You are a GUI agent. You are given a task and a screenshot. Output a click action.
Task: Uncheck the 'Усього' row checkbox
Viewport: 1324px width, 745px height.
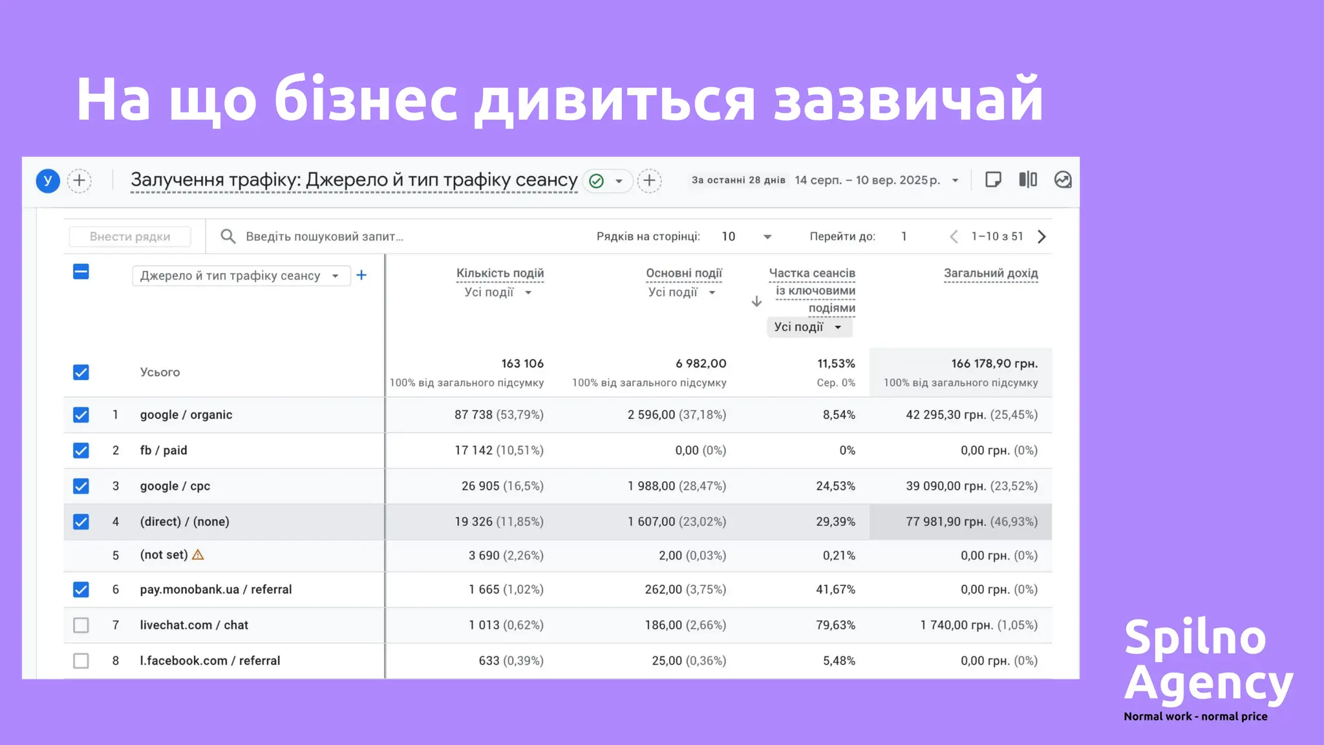click(x=81, y=372)
